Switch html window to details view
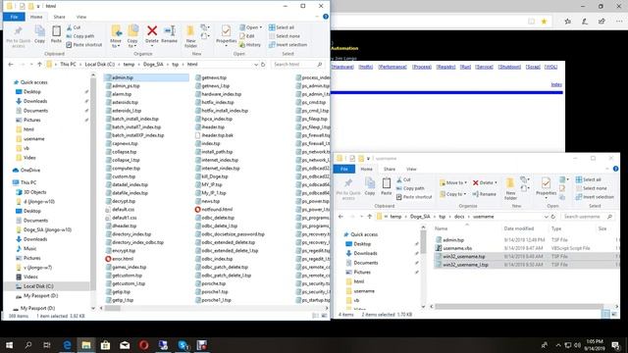The height and width of the screenshot is (353, 628). pyautogui.click(x=316, y=316)
